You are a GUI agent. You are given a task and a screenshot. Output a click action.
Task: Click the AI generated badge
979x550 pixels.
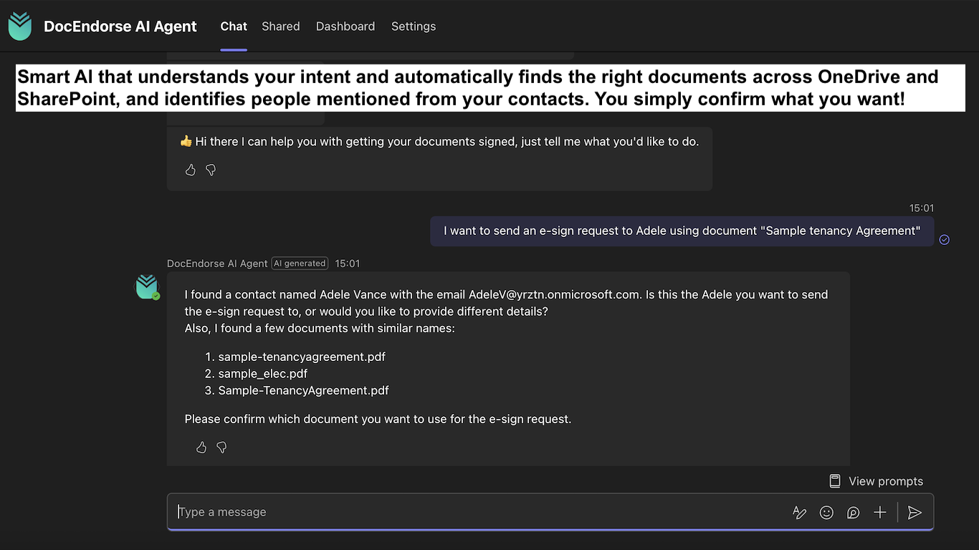[300, 263]
